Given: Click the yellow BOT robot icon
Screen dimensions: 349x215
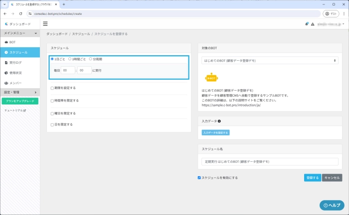Looking at the screenshot, I should click(212, 78).
